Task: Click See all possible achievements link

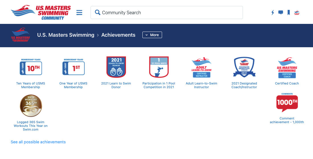Action: coord(38,142)
